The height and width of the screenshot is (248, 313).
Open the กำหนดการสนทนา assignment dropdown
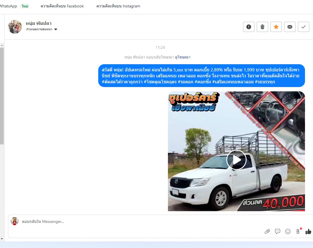pyautogui.click(x=42, y=29)
